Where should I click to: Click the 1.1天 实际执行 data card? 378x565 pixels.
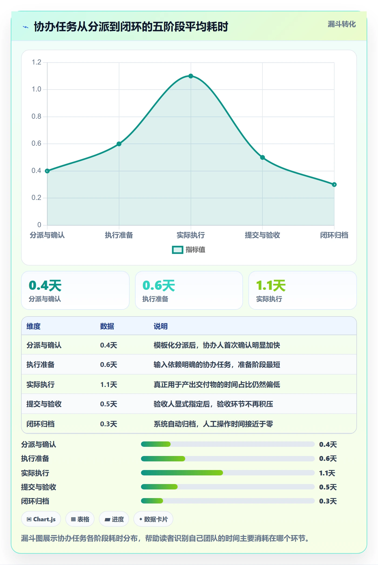303,290
